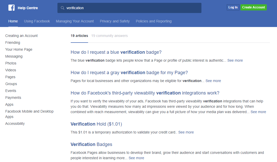277x162 pixels.
Task: Open Verification Badges article
Action: click(x=91, y=144)
